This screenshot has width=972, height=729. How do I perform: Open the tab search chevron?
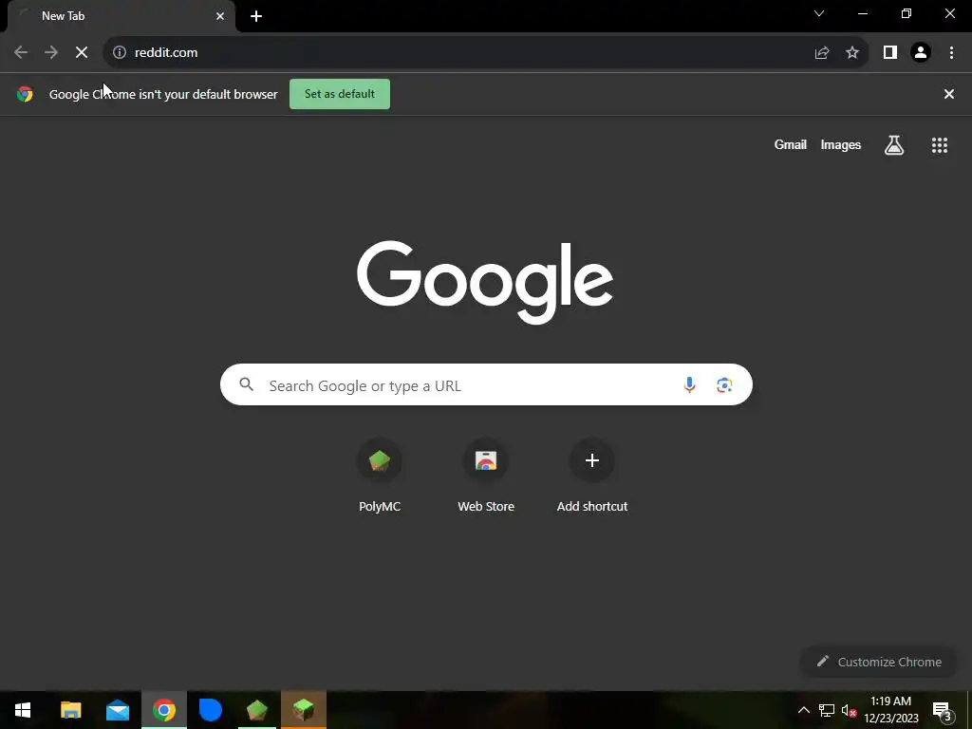tap(819, 13)
